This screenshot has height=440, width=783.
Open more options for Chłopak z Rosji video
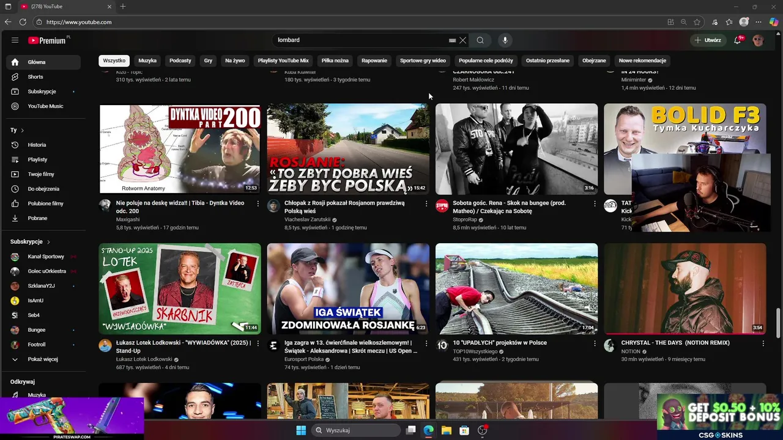(426, 204)
